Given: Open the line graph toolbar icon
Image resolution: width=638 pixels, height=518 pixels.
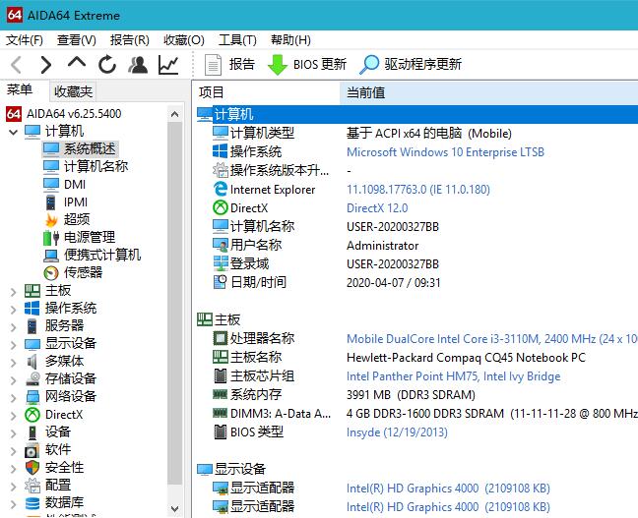Looking at the screenshot, I should tap(168, 65).
